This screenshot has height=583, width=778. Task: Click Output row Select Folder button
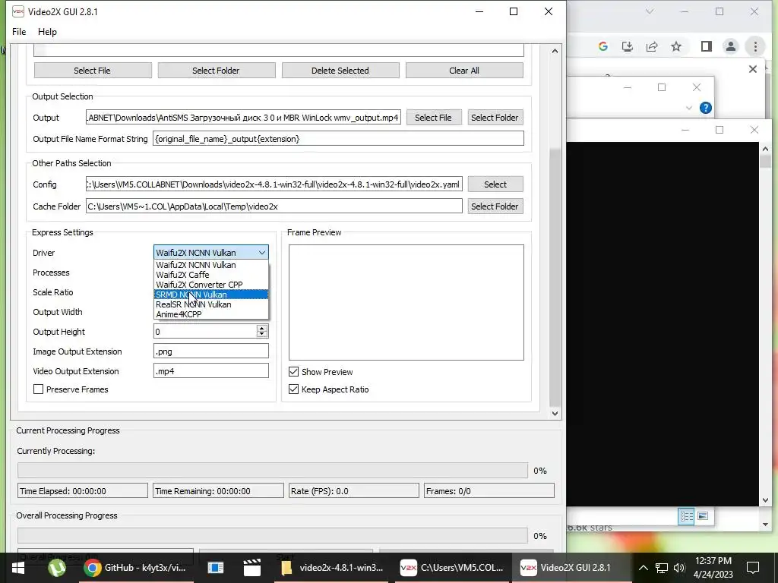(495, 118)
